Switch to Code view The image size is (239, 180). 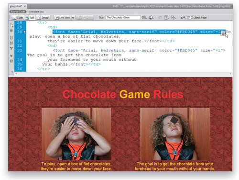pos(18,18)
